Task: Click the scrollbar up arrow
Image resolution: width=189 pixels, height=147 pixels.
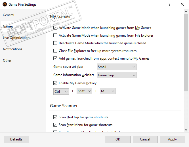Action: tap(186, 12)
